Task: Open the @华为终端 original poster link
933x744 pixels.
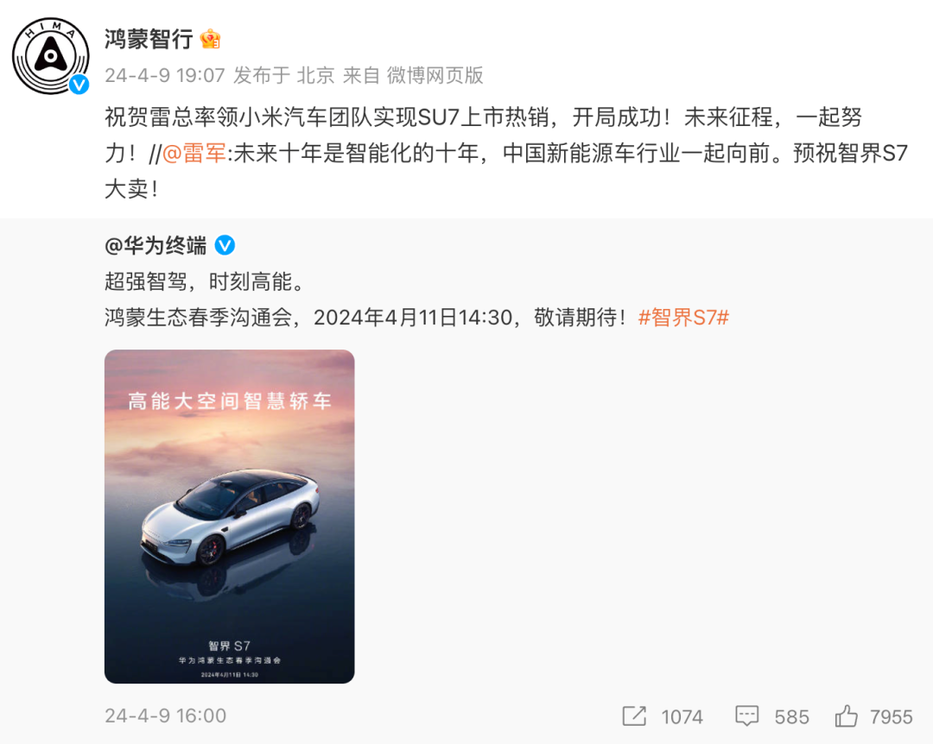Action: tap(155, 245)
